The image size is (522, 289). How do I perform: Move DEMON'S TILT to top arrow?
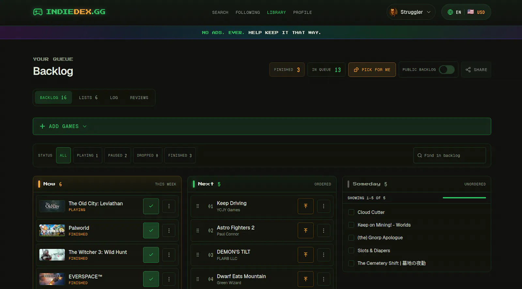pos(306,255)
